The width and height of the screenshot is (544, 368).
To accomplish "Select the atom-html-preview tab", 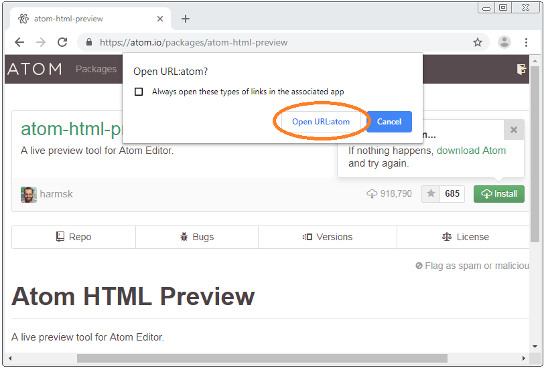I will point(90,19).
